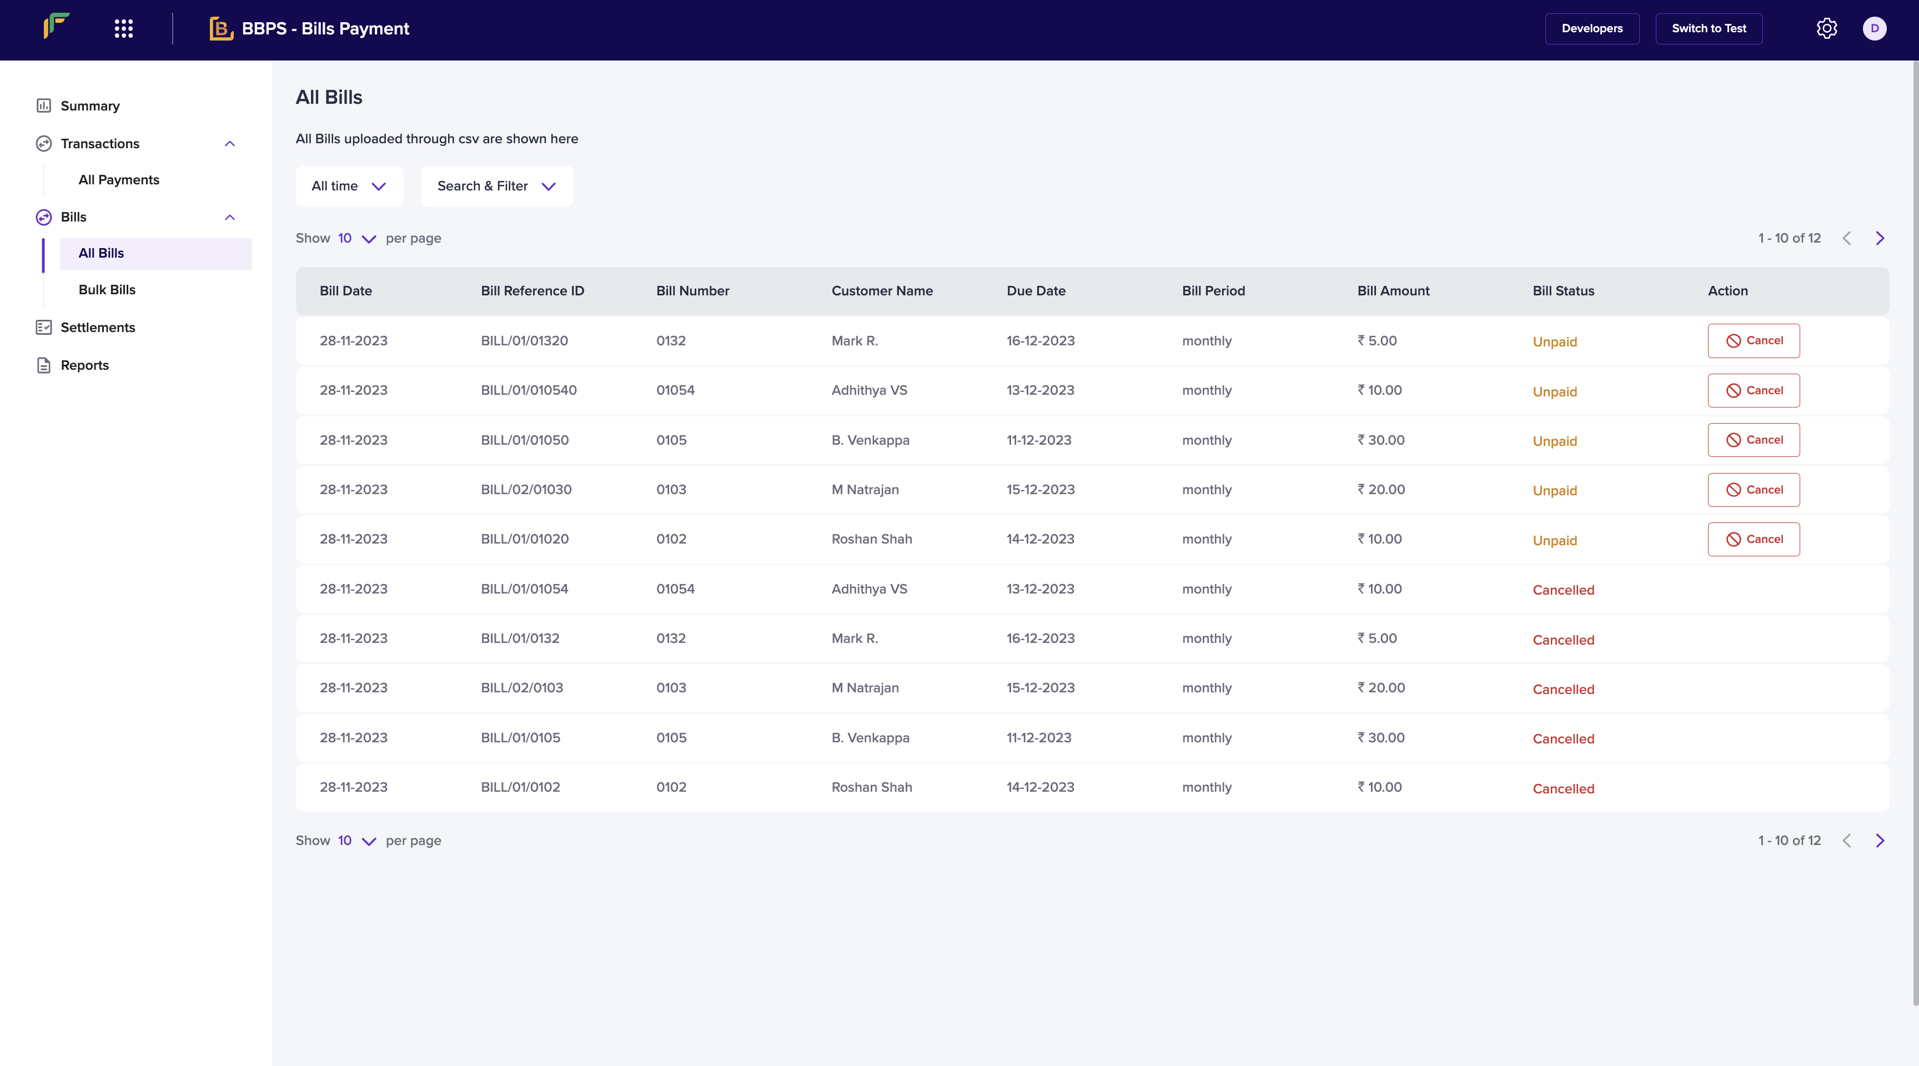The width and height of the screenshot is (1919, 1066).
Task: Click the user avatar D icon
Action: click(1875, 28)
